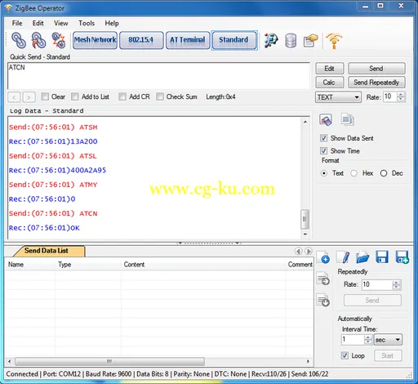Toggle the Clear checkbox

click(x=45, y=96)
